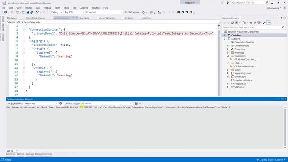Open the Analyze menu
Screen dimensions: 288x162
[84, 8]
